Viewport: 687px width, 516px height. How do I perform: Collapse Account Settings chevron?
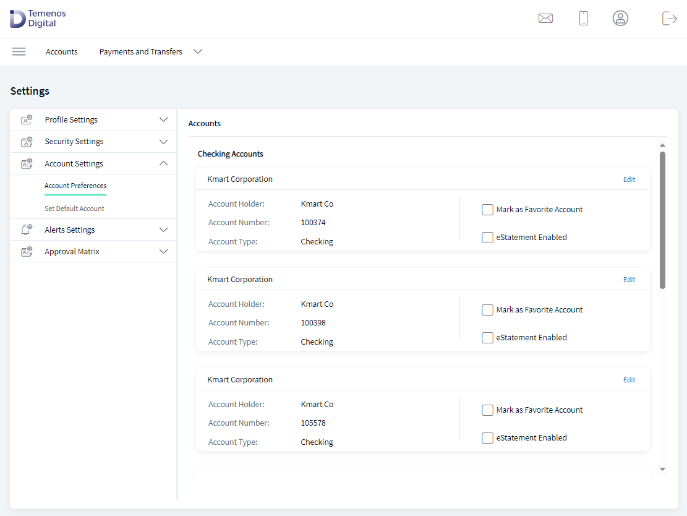click(163, 163)
